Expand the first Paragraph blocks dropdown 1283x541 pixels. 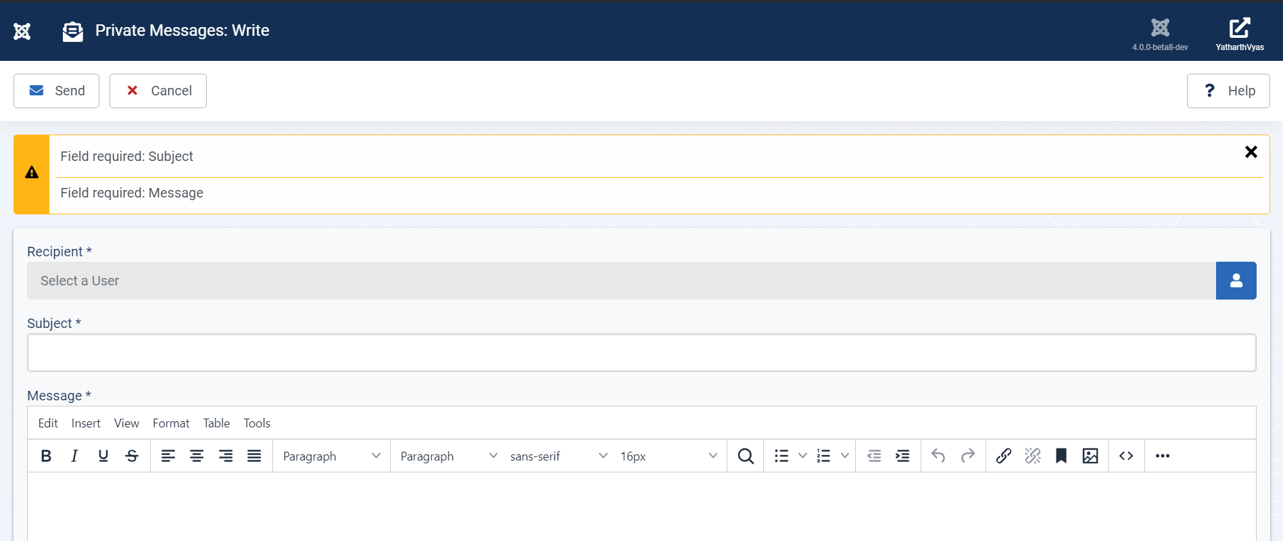click(331, 456)
